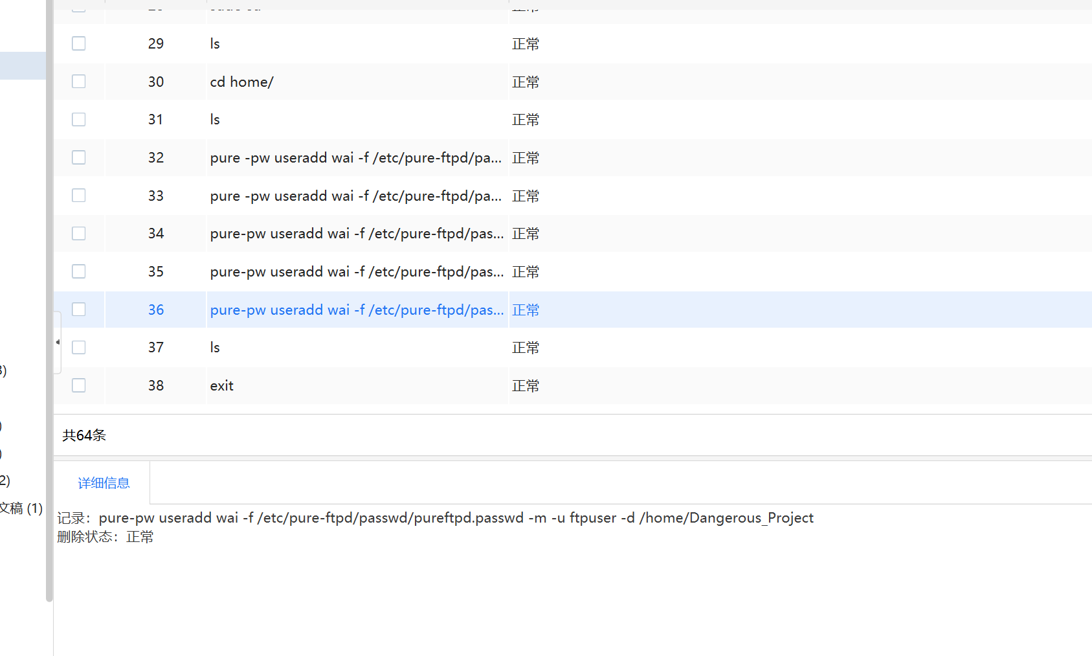The image size is (1092, 656).
Task: Enable the checkbox for row 34
Action: tap(78, 233)
